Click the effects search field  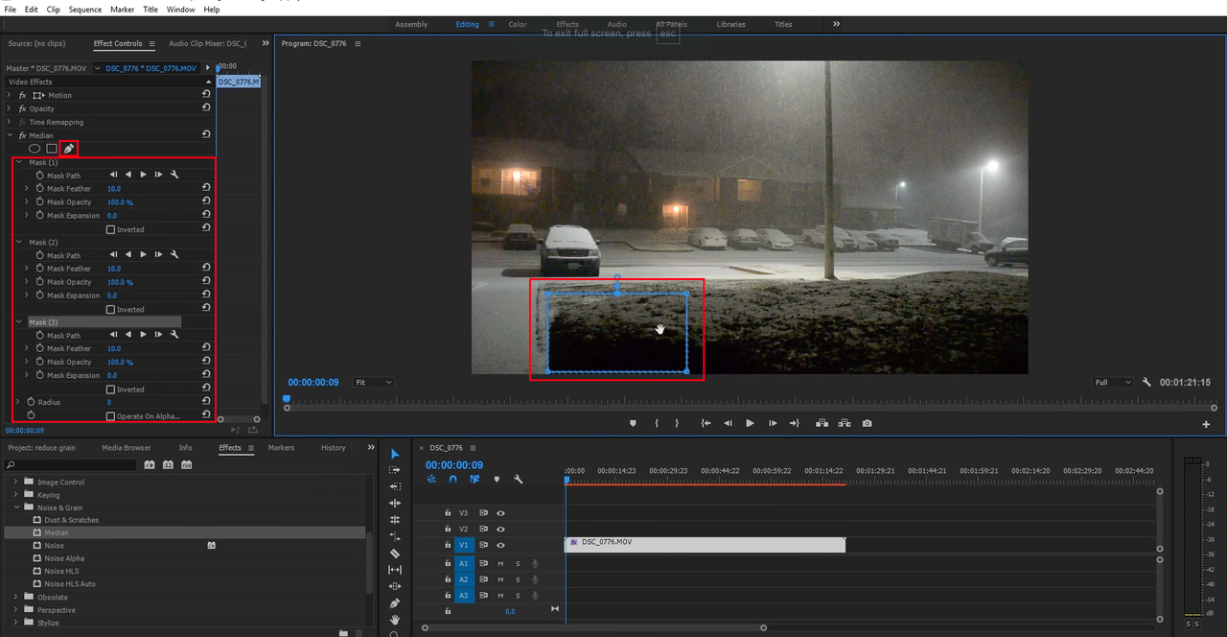tap(69, 464)
